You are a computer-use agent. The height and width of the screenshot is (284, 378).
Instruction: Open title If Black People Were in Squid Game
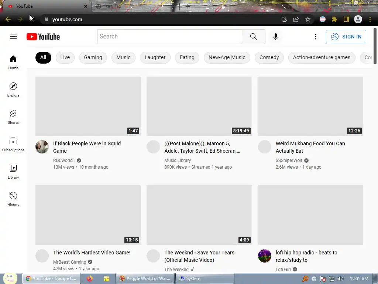pos(87,147)
